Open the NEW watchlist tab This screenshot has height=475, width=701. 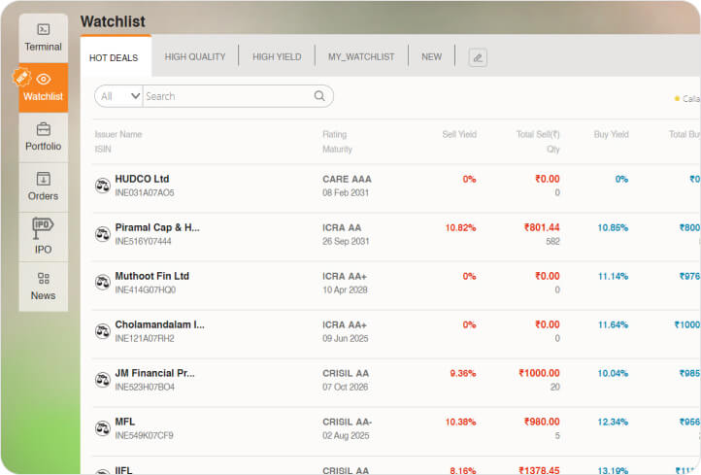point(431,57)
